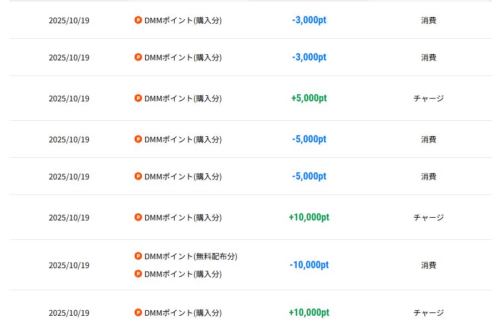
Task: Click the チャージ label in the +5,000pt row
Action: click(428, 98)
